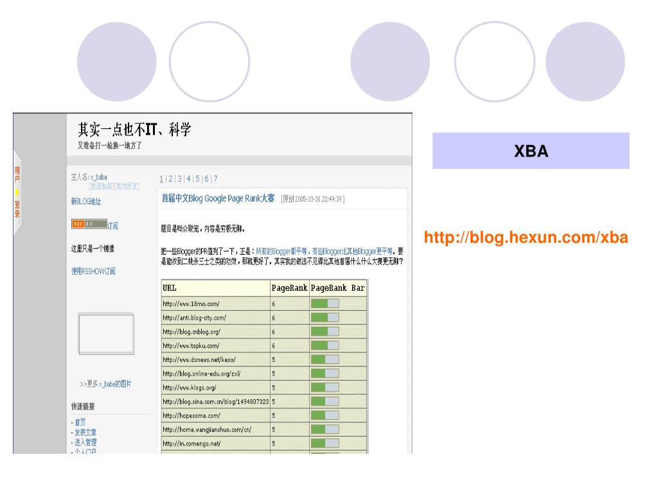Viewport: 658px width, 493px height.
Task: Click the URL column header
Action: tap(216, 288)
